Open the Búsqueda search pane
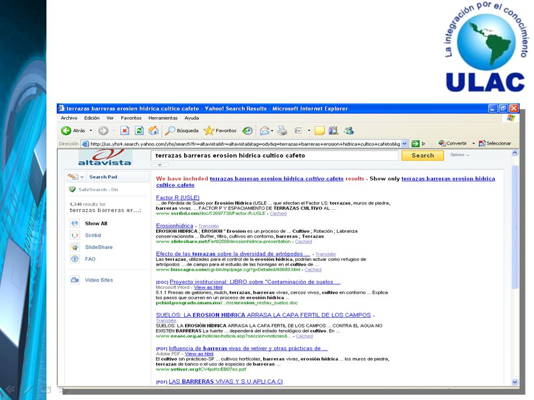Viewport: 534px width, 400px height. [182, 131]
